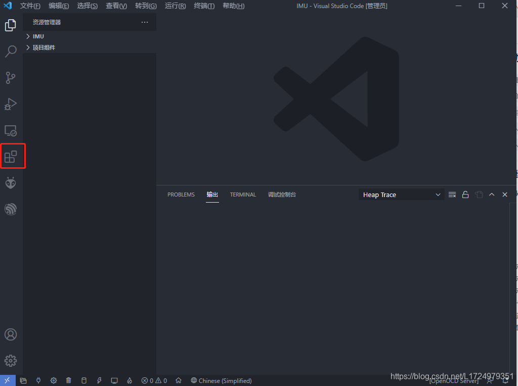Open the Extensions view
Screen dimensions: 518x386
coord(11,157)
